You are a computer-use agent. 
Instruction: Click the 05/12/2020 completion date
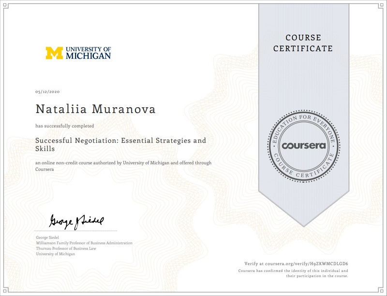(47, 92)
